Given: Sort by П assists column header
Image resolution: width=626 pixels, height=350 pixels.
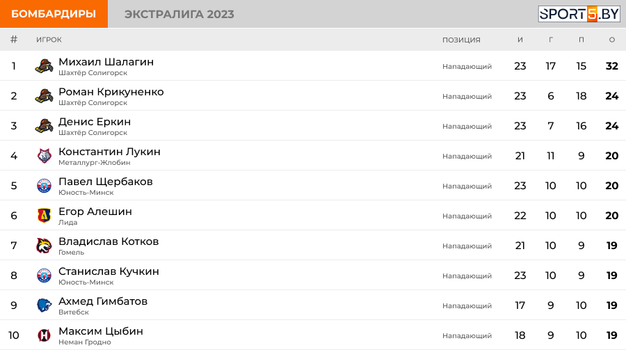Looking at the screenshot, I should point(581,40).
